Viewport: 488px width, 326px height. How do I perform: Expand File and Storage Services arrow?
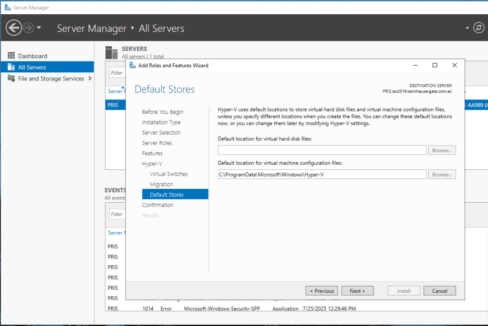(90, 79)
